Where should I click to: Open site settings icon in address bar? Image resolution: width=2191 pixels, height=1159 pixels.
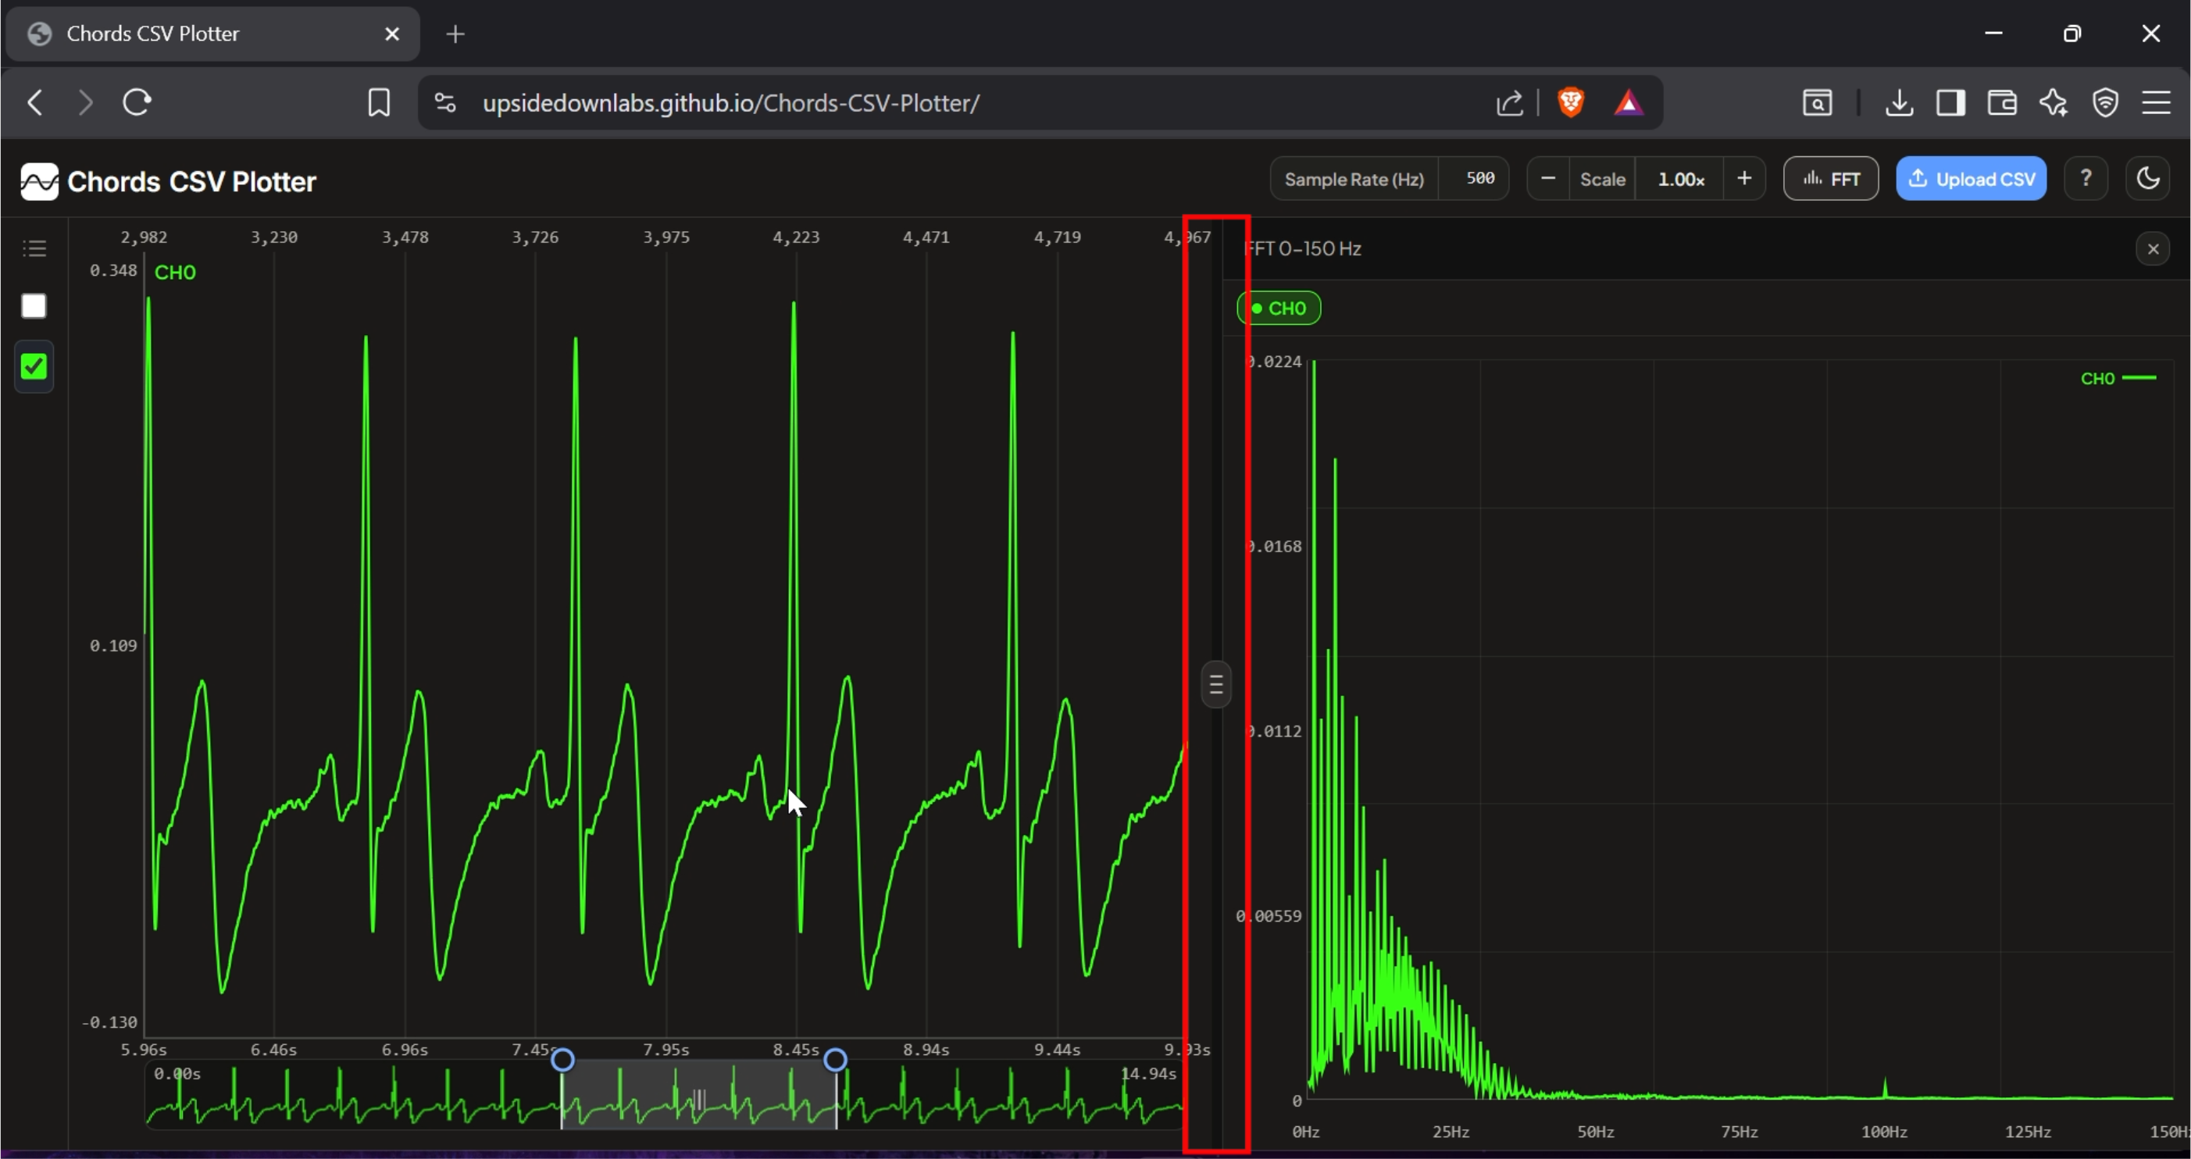[444, 103]
